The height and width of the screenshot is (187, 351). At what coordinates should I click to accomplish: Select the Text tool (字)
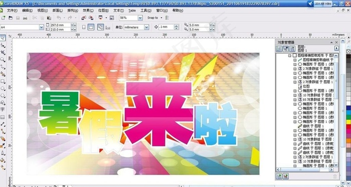[3, 109]
